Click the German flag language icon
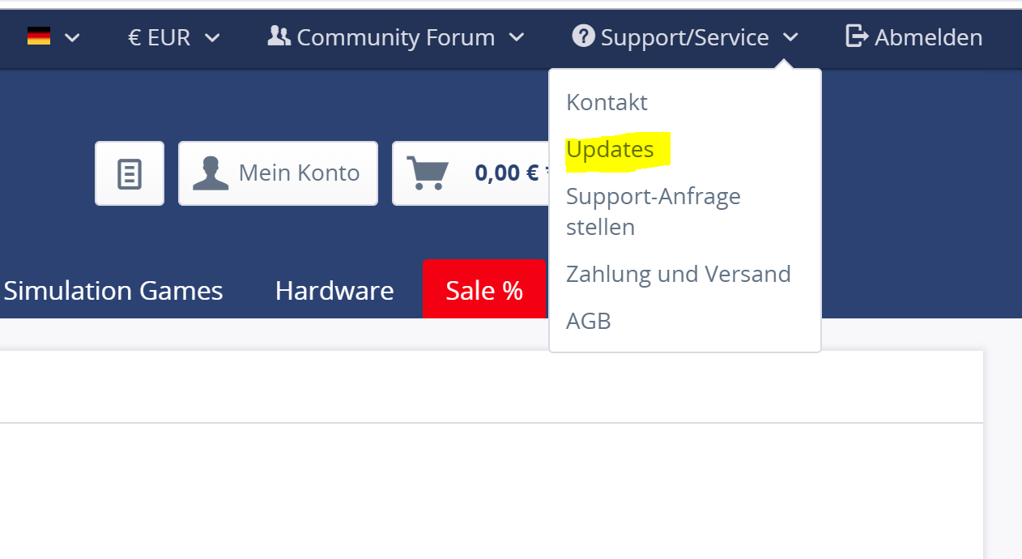Image resolution: width=1022 pixels, height=559 pixels. coord(39,36)
